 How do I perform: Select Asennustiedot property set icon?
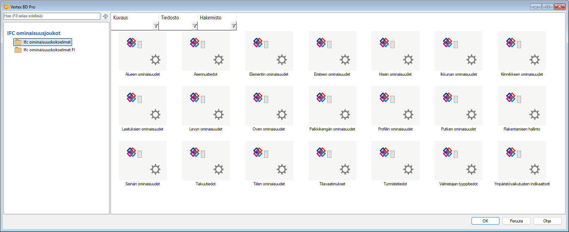click(x=206, y=51)
